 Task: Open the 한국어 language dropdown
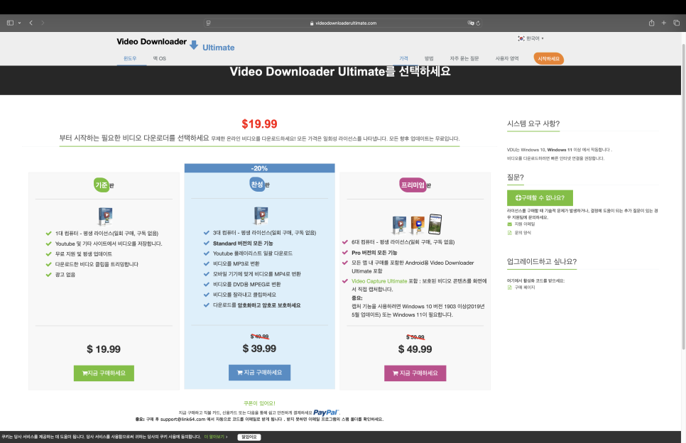coord(530,38)
